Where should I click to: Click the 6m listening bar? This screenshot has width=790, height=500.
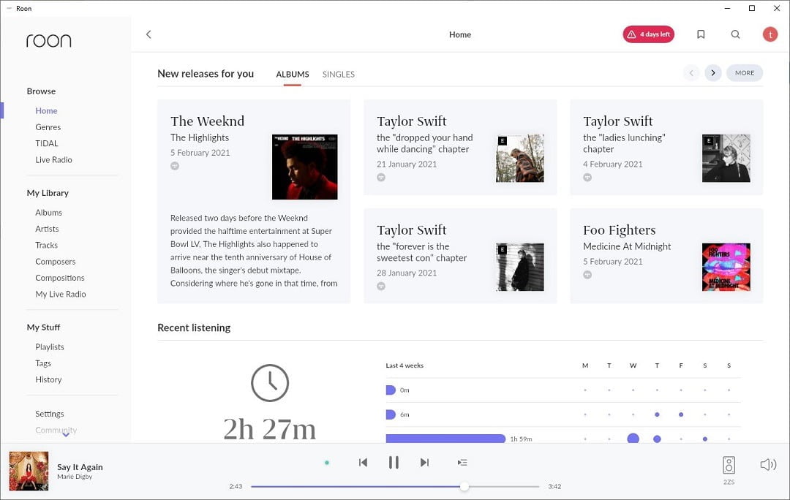391,414
